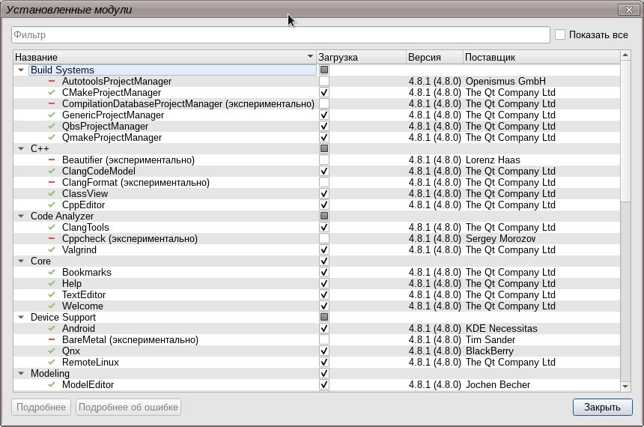Click green check icon beside ClangTools
This screenshot has width=644, height=427.
pos(52,227)
